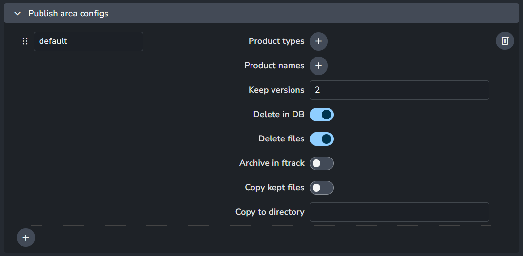523x256 pixels.
Task: Delete the default config with trash icon
Action: [505, 41]
